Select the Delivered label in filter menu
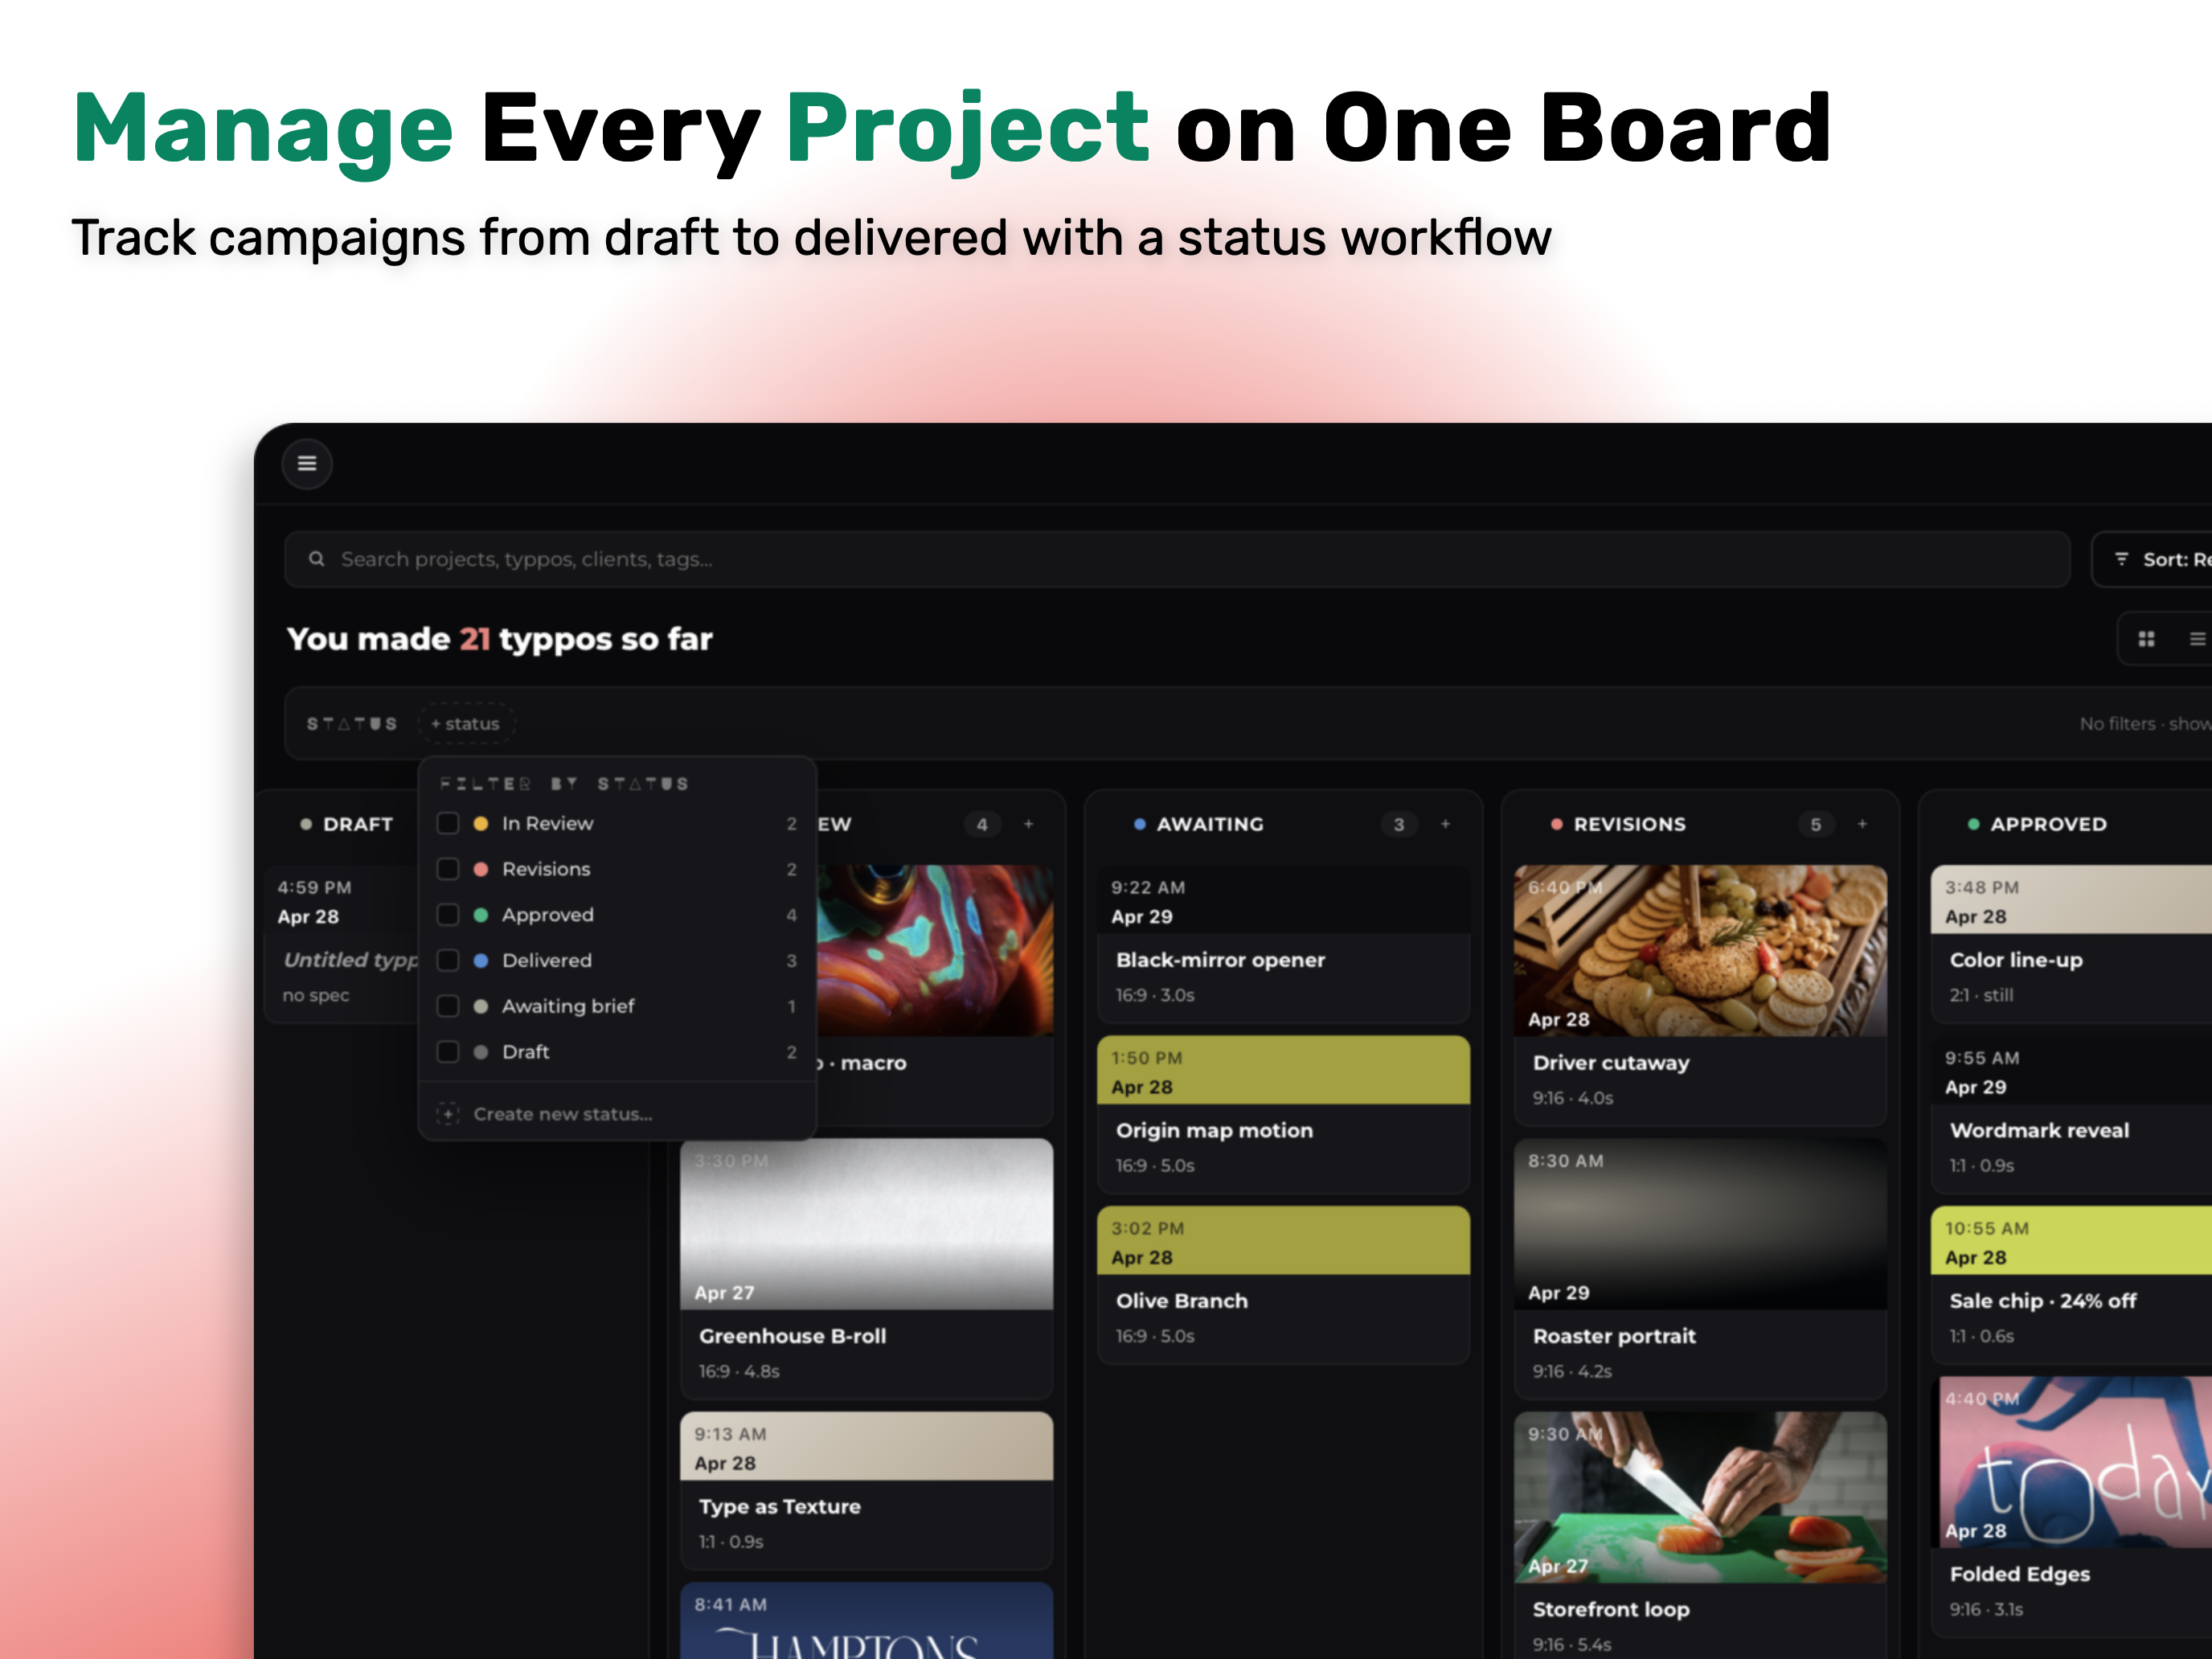Viewport: 2212px width, 1659px height. pyautogui.click(x=546, y=960)
